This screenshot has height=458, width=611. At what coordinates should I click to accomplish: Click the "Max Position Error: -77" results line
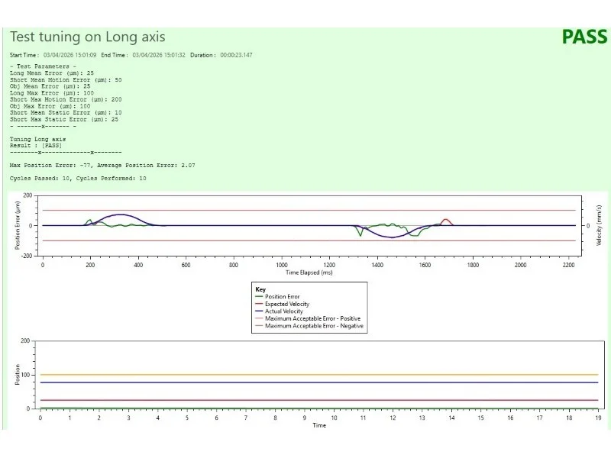(x=102, y=166)
